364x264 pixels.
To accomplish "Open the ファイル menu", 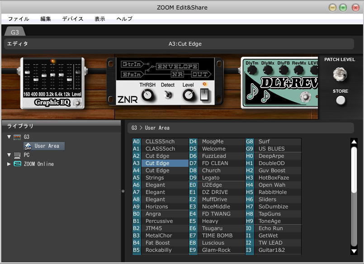I will coord(19,19).
